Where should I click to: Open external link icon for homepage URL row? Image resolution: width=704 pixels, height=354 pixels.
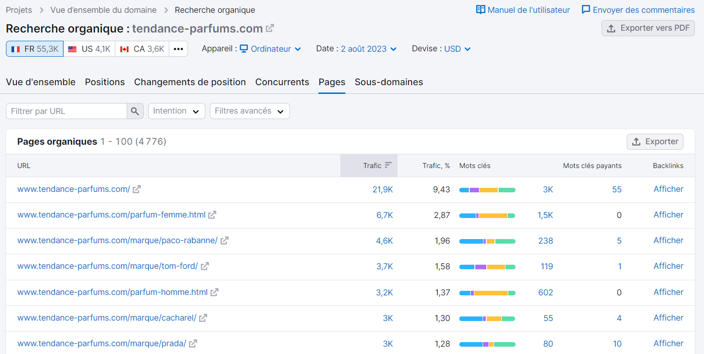coord(136,189)
